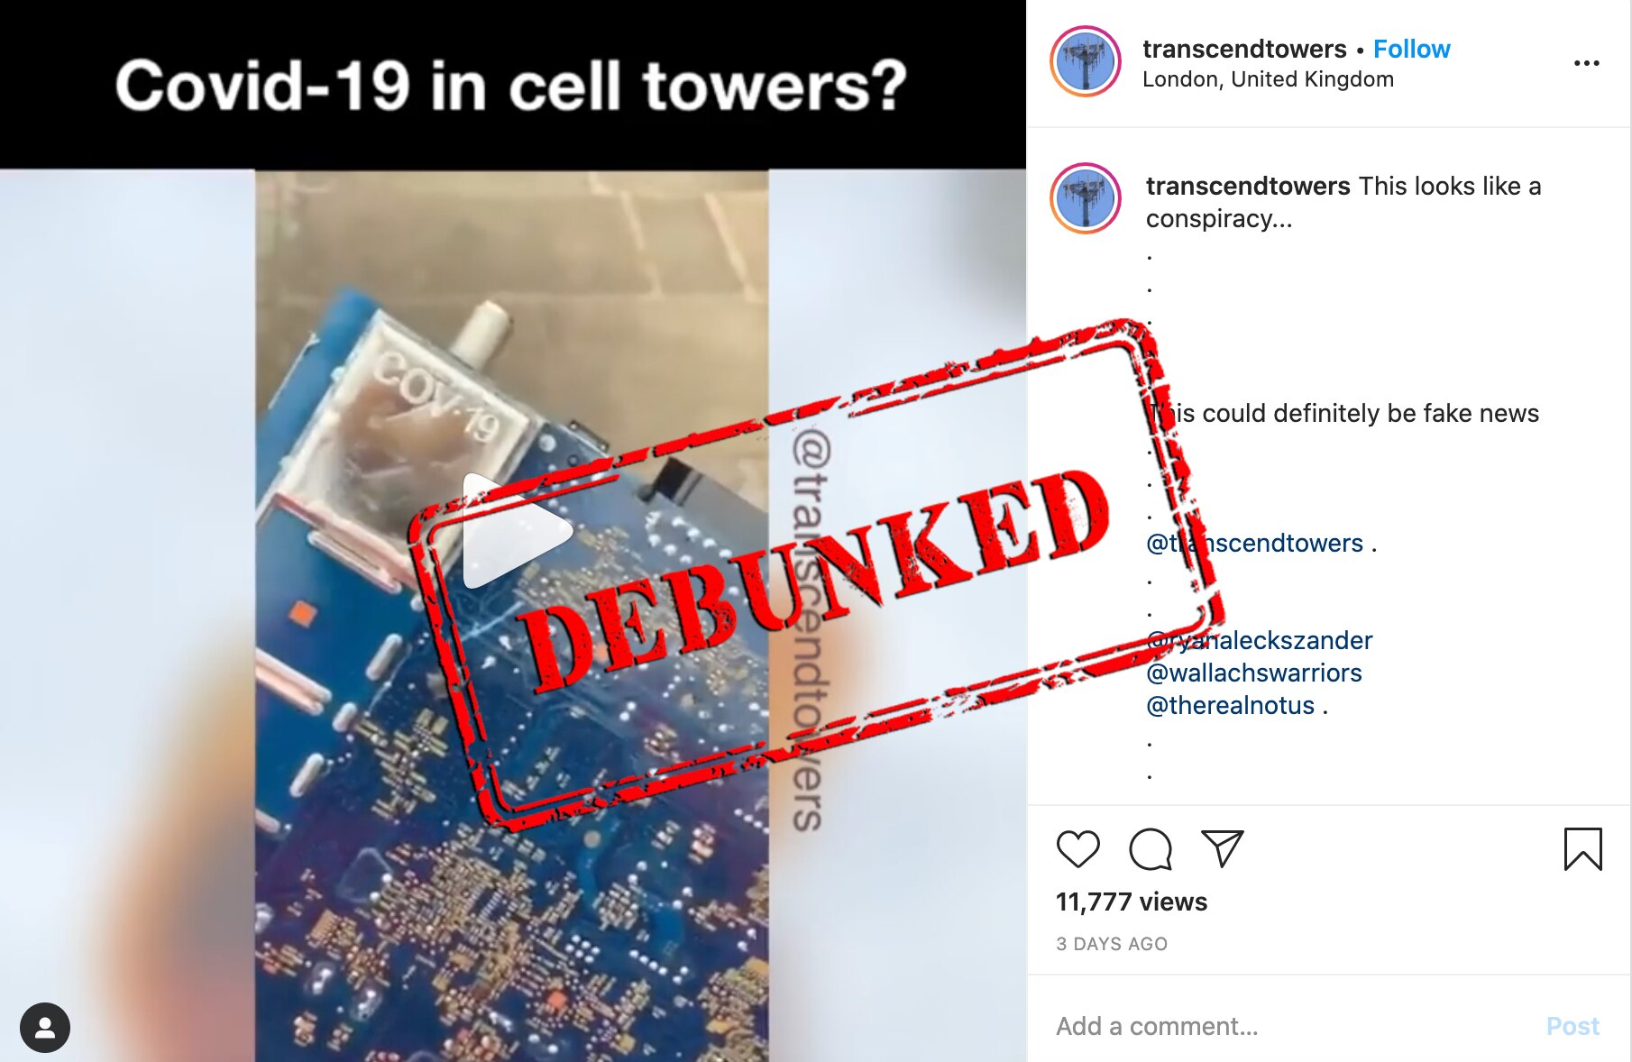This screenshot has width=1632, height=1062.
Task: Open transcendtowers username in header
Action: coord(1244,49)
